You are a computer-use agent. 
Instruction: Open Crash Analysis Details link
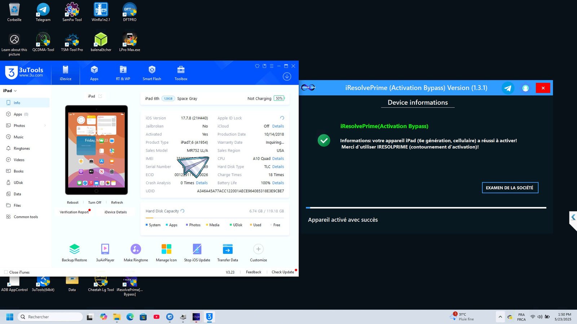(202, 183)
